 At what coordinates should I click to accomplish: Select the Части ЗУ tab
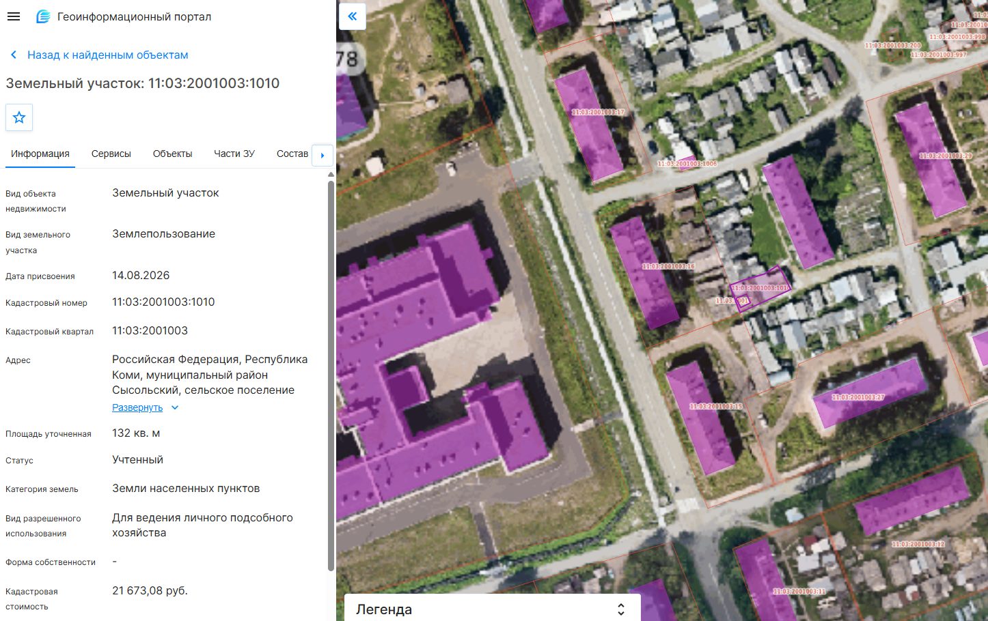(x=234, y=154)
